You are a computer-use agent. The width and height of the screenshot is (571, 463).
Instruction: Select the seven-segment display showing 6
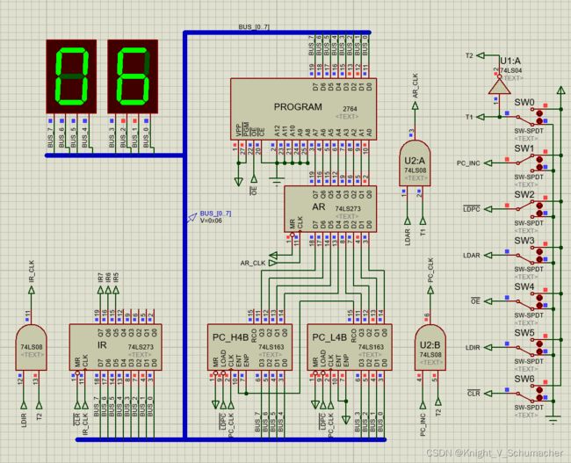click(133, 76)
